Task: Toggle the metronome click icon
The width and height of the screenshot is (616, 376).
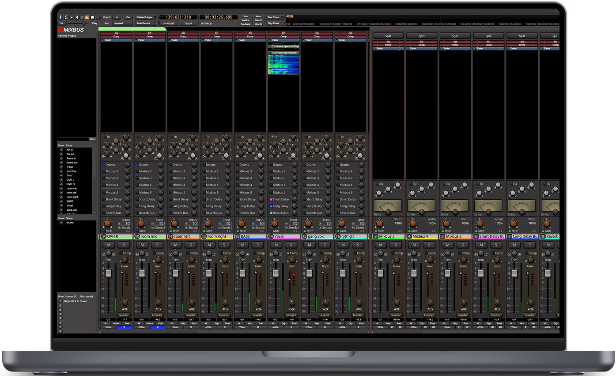Action: [66, 17]
